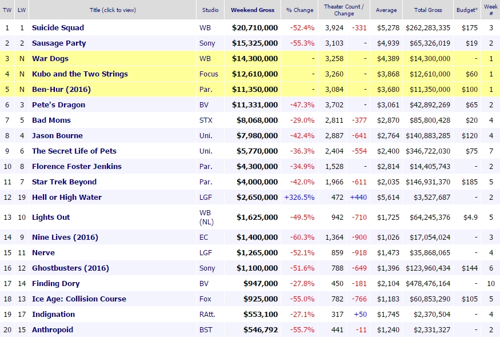Sort by Title column header
The width and height of the screenshot is (500, 338).
pyautogui.click(x=113, y=10)
